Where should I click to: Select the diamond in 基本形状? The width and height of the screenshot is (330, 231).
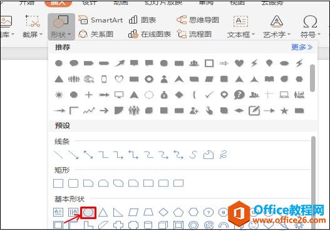[163, 212]
